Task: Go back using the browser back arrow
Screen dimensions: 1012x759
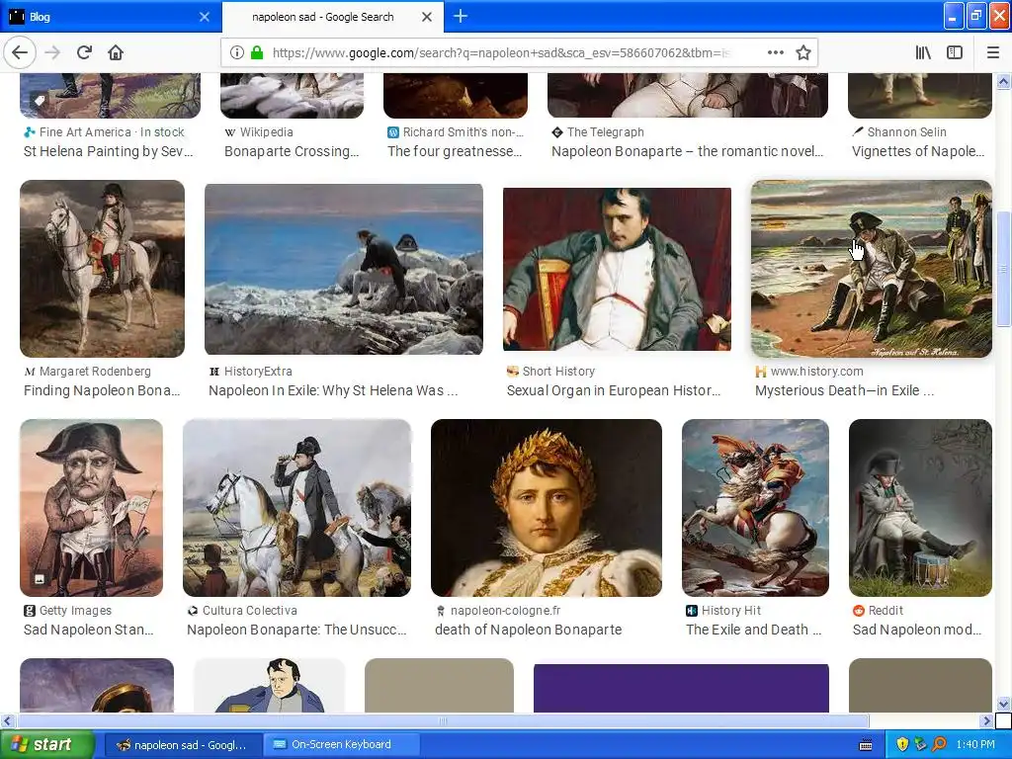Action: (20, 52)
